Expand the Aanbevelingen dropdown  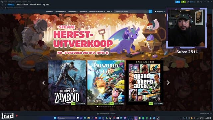[61, 12]
